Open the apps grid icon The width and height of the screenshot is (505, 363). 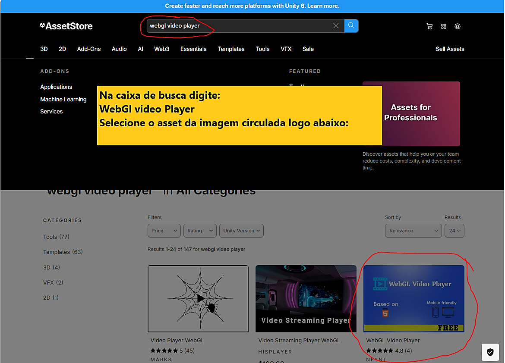(443, 26)
